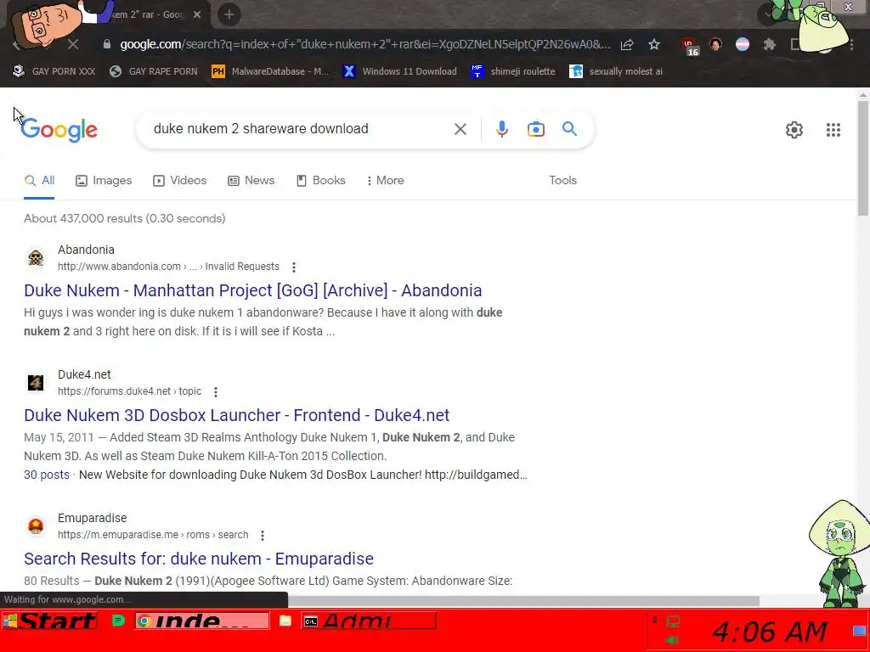Switch to the Images tab

[x=104, y=181]
